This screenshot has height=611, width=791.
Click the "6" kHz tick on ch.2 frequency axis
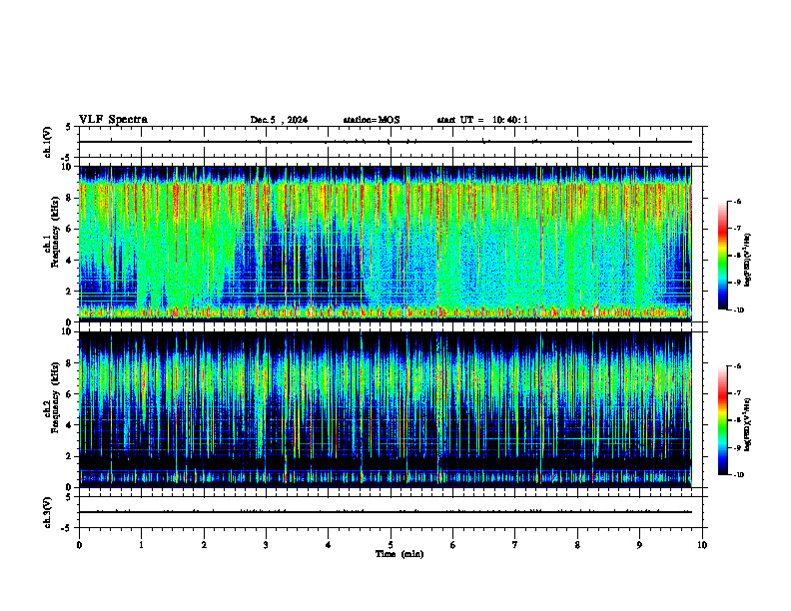tap(70, 394)
